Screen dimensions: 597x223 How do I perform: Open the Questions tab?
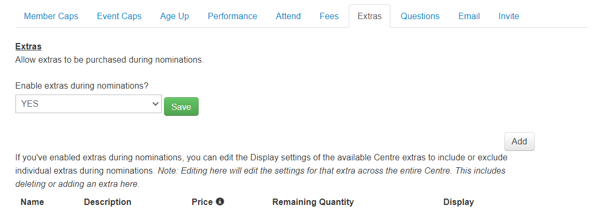[420, 16]
